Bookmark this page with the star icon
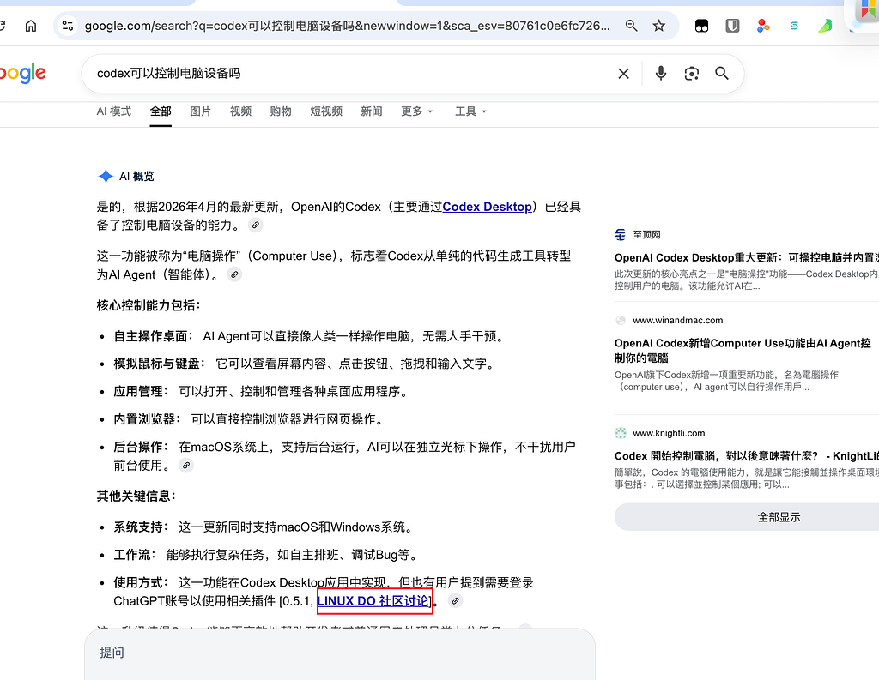 [658, 26]
